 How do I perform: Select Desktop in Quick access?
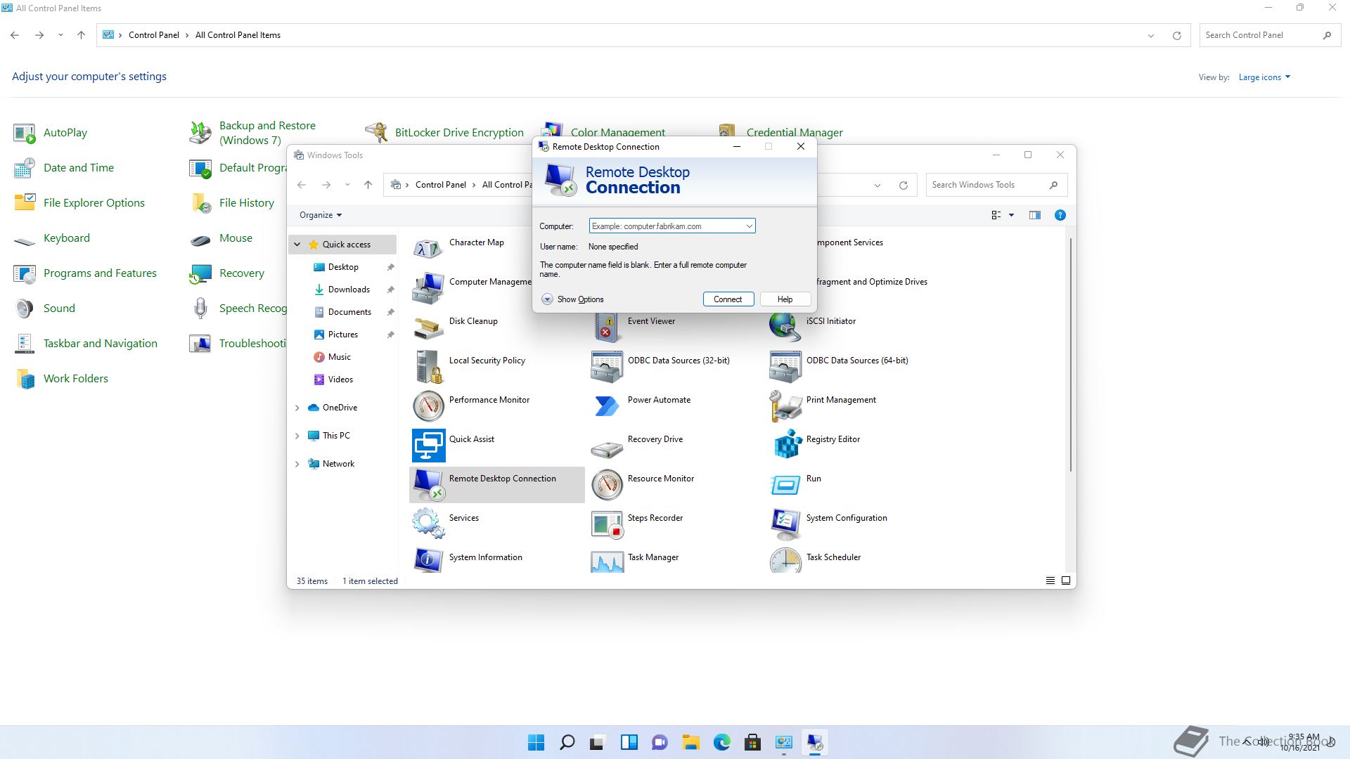coord(343,267)
